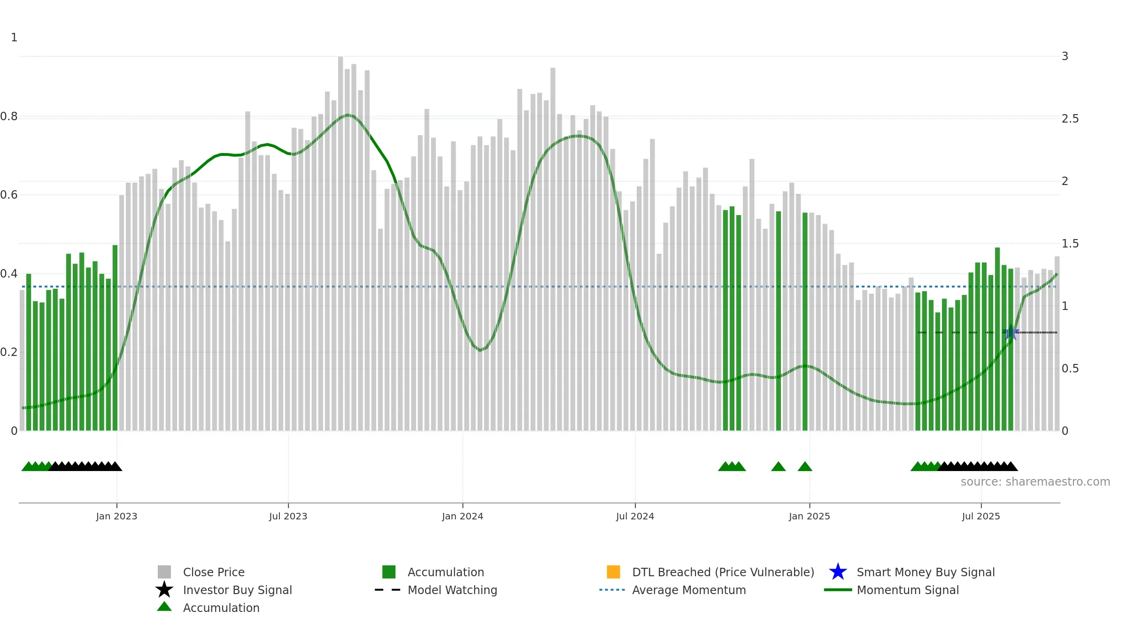Click the green Accumulation triangle legend icon
Image resolution: width=1127 pixels, height=634 pixels.
[x=164, y=606]
